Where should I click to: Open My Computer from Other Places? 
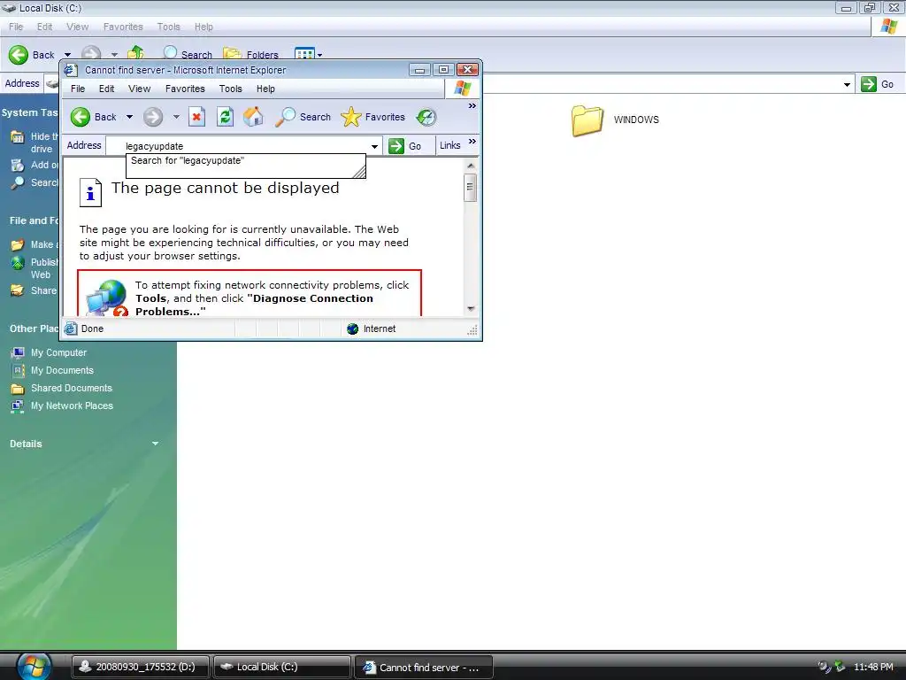pos(50,352)
